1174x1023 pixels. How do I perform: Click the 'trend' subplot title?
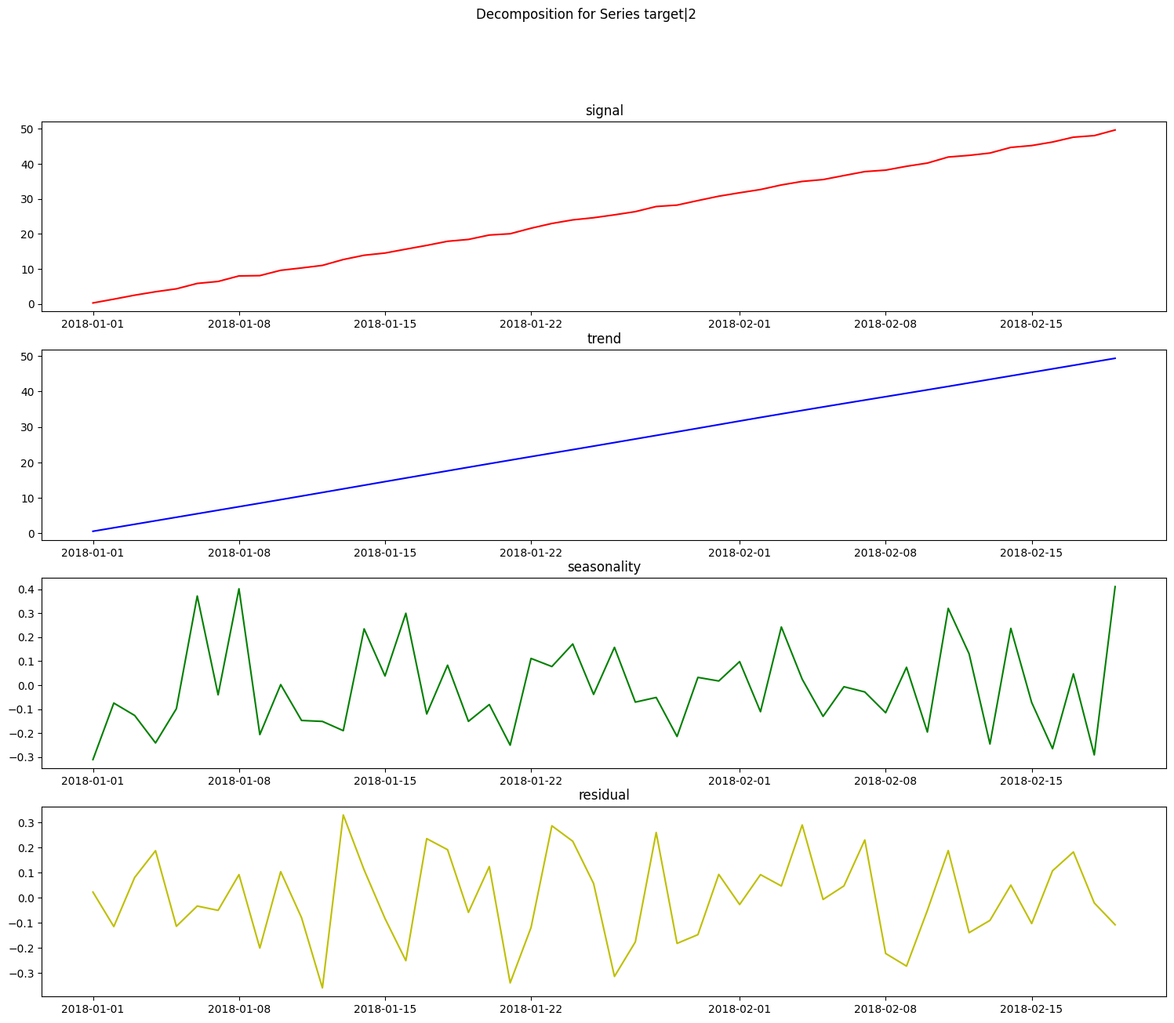click(x=604, y=339)
